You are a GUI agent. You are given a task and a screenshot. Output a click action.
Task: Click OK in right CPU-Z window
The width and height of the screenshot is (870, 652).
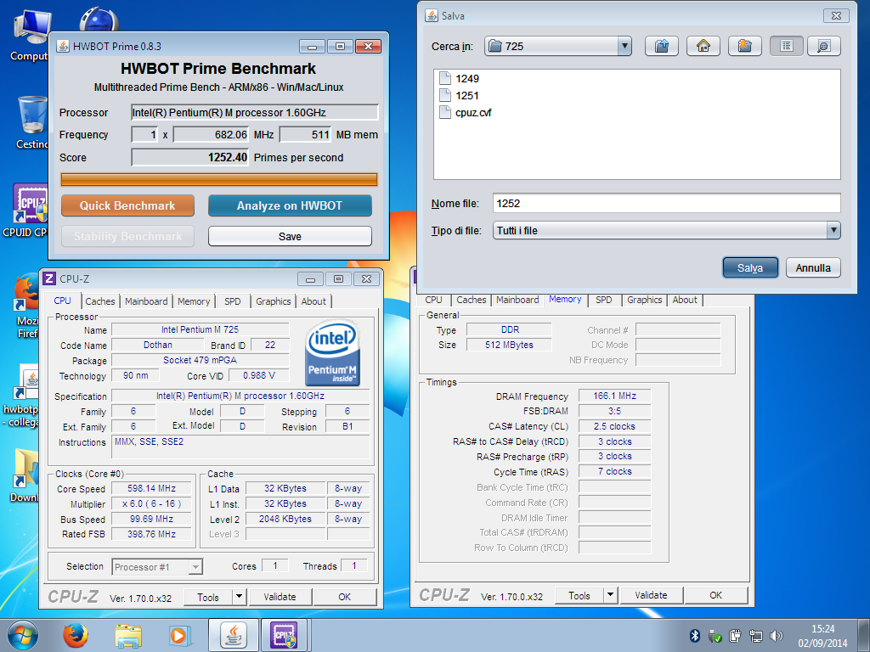click(715, 595)
